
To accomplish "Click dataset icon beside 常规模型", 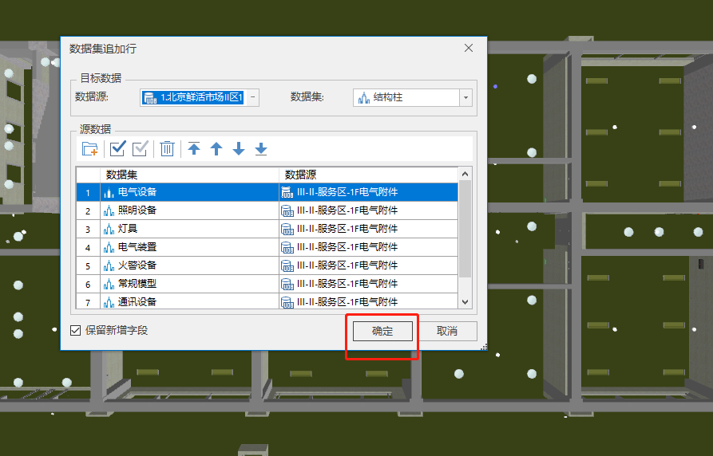I will [x=109, y=284].
